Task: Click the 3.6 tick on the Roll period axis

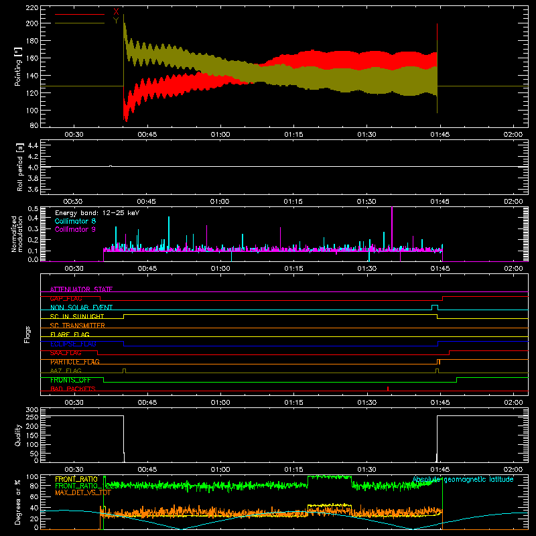Action: click(33, 189)
